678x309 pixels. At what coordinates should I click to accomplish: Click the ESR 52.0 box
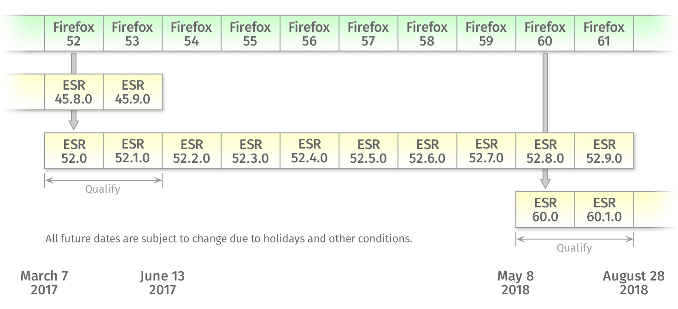pos(74,151)
